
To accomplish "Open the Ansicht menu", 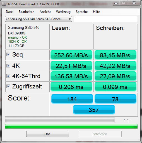I will click(x=45, y=12).
